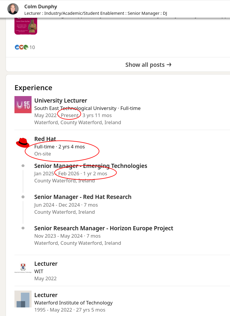Open the WIT crest logo

click(x=23, y=268)
